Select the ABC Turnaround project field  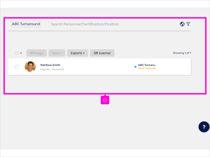[26, 24]
